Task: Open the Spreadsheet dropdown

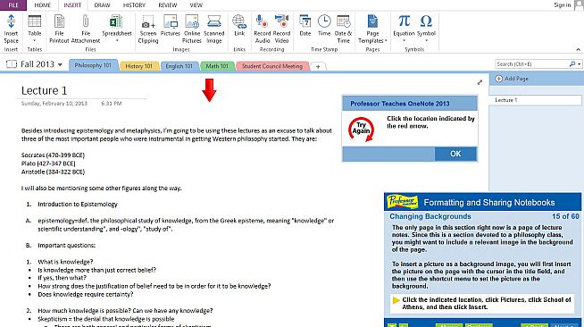Action: (x=117, y=40)
